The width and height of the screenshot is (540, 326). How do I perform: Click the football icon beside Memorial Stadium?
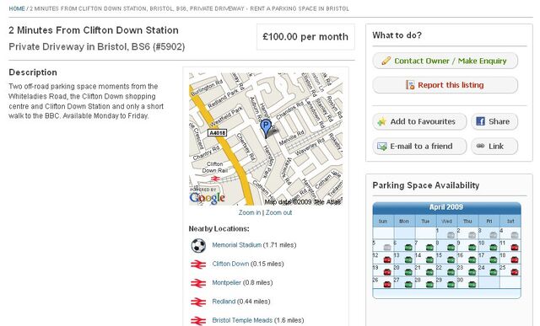click(x=198, y=245)
